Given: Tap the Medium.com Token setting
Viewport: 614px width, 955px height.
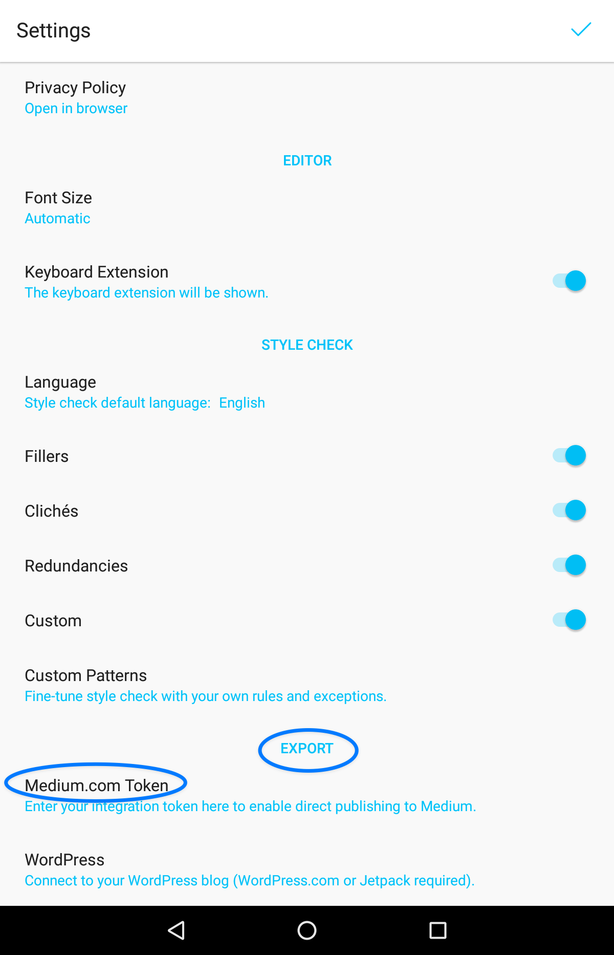Looking at the screenshot, I should (307, 795).
